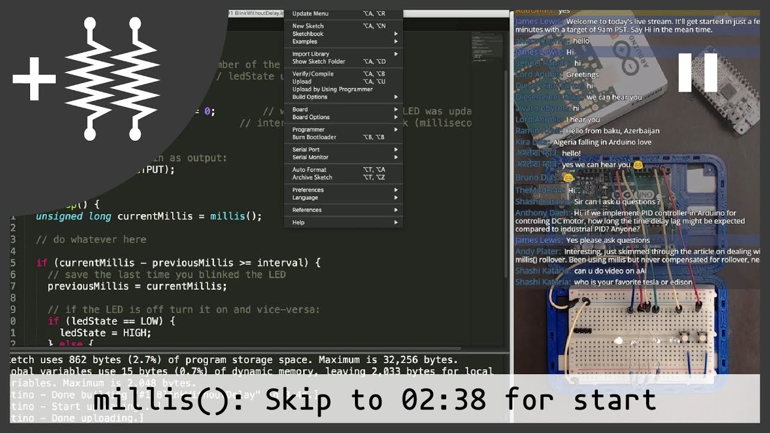Click the 'ledState = HIGH;' line
Screen dimensions: 770x433
point(105,333)
